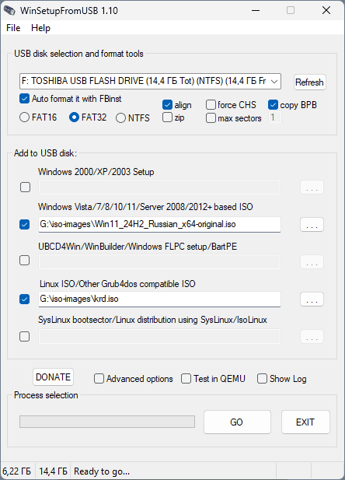Enable the force CHS checkbox
This screenshot has height=480, width=345.
211,105
